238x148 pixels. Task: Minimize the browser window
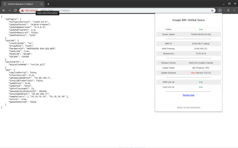point(223,4)
